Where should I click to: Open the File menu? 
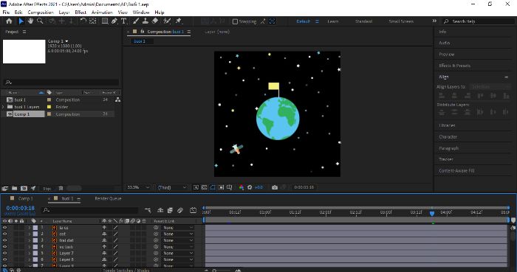point(6,13)
